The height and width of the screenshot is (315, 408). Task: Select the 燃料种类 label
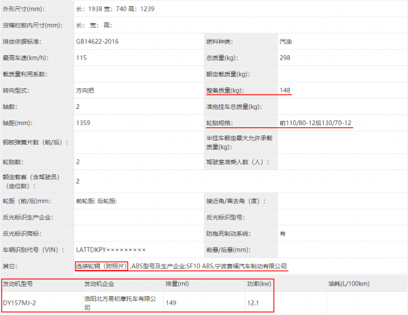click(x=220, y=42)
